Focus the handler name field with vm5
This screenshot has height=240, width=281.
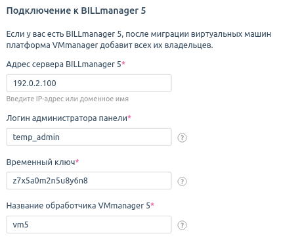(x=89, y=224)
